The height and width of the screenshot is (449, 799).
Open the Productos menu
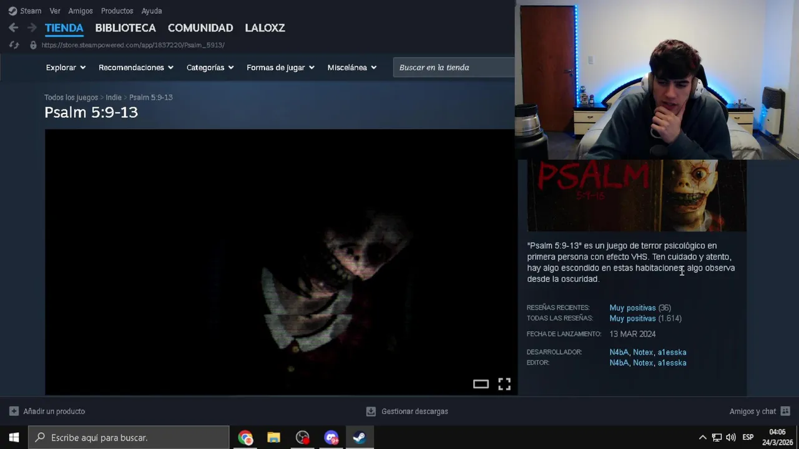click(x=117, y=11)
